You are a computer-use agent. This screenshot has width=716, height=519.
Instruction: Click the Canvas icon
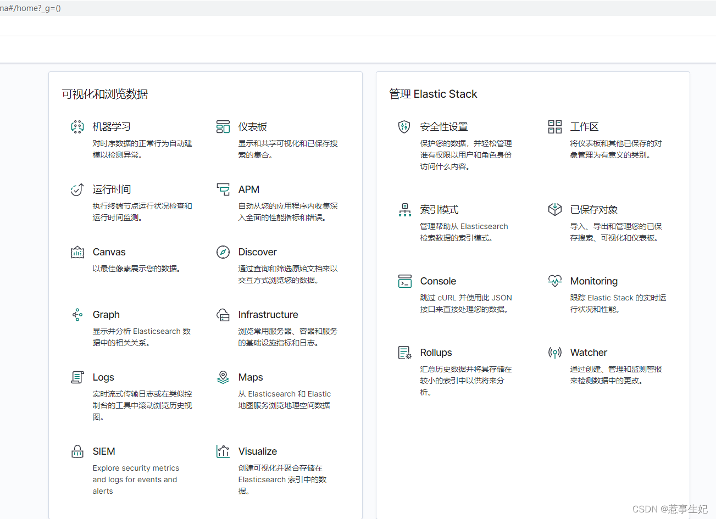coord(77,252)
